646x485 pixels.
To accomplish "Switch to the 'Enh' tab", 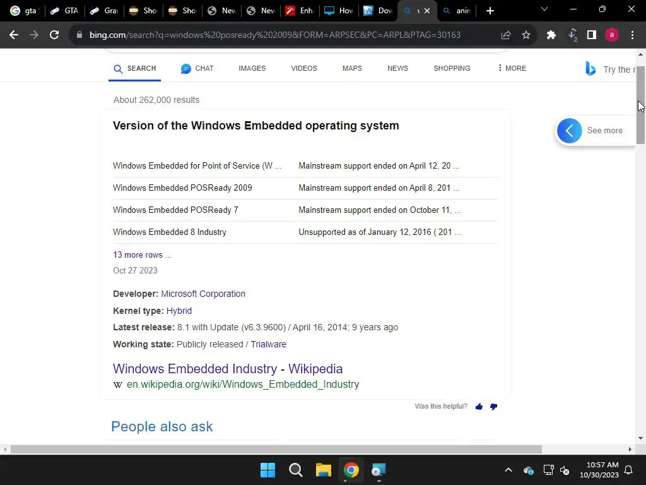I will coord(300,11).
